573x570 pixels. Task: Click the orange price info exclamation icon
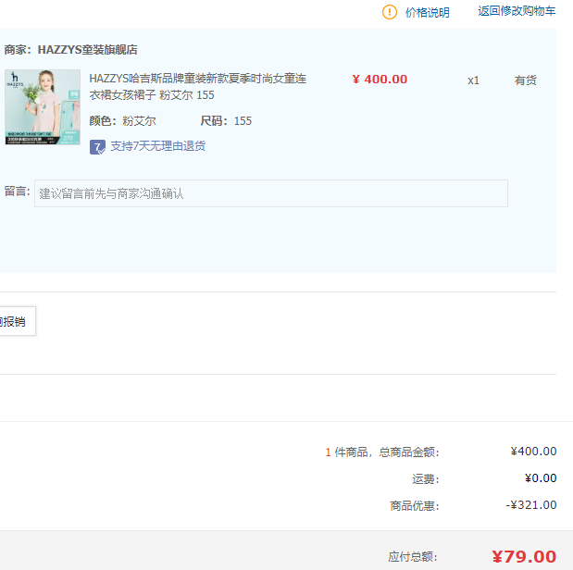(x=390, y=12)
